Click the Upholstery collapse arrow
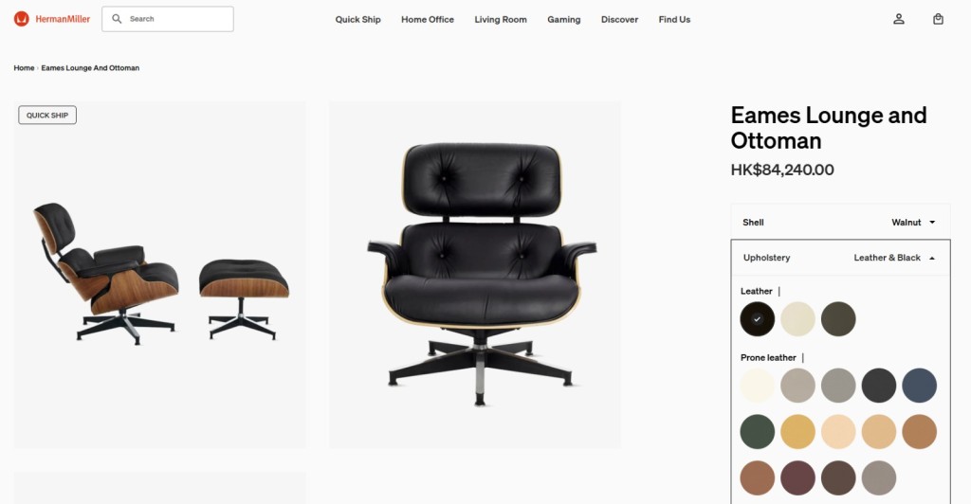This screenshot has width=971, height=504. tap(932, 258)
